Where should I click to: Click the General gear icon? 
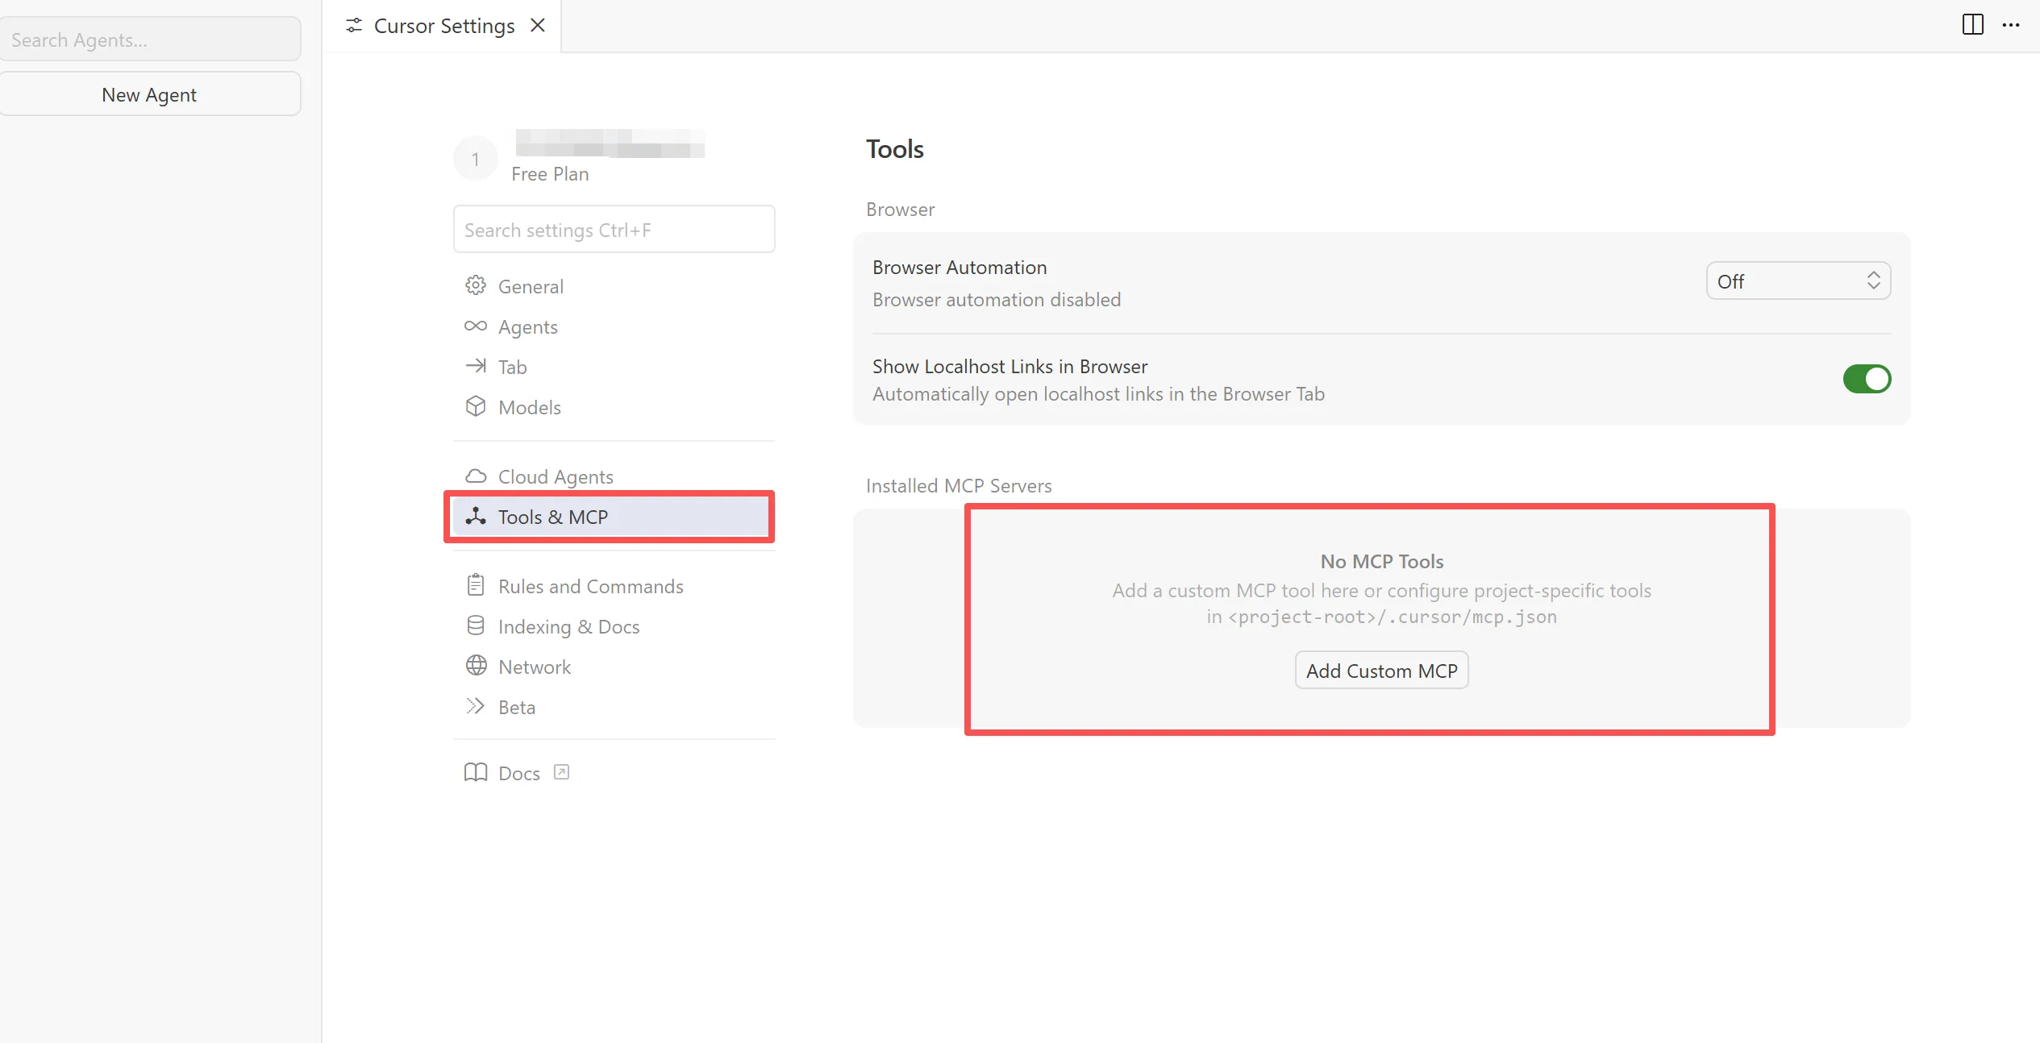point(476,285)
